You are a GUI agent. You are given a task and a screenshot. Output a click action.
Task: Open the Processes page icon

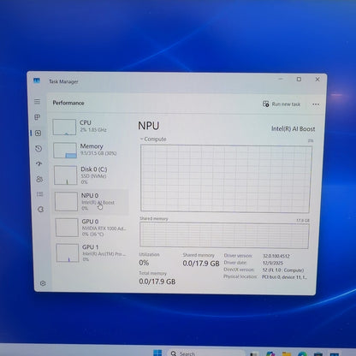[x=38, y=117]
